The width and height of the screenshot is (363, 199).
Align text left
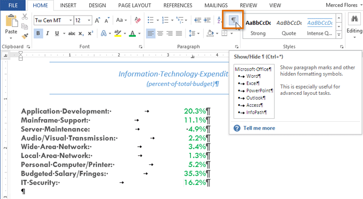[x=151, y=34]
